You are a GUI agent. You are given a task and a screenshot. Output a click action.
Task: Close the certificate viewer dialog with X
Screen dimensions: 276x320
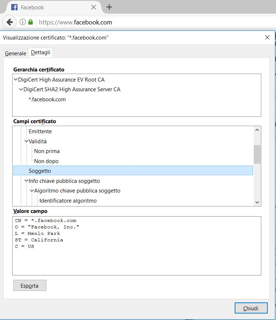pyautogui.click(x=267, y=37)
